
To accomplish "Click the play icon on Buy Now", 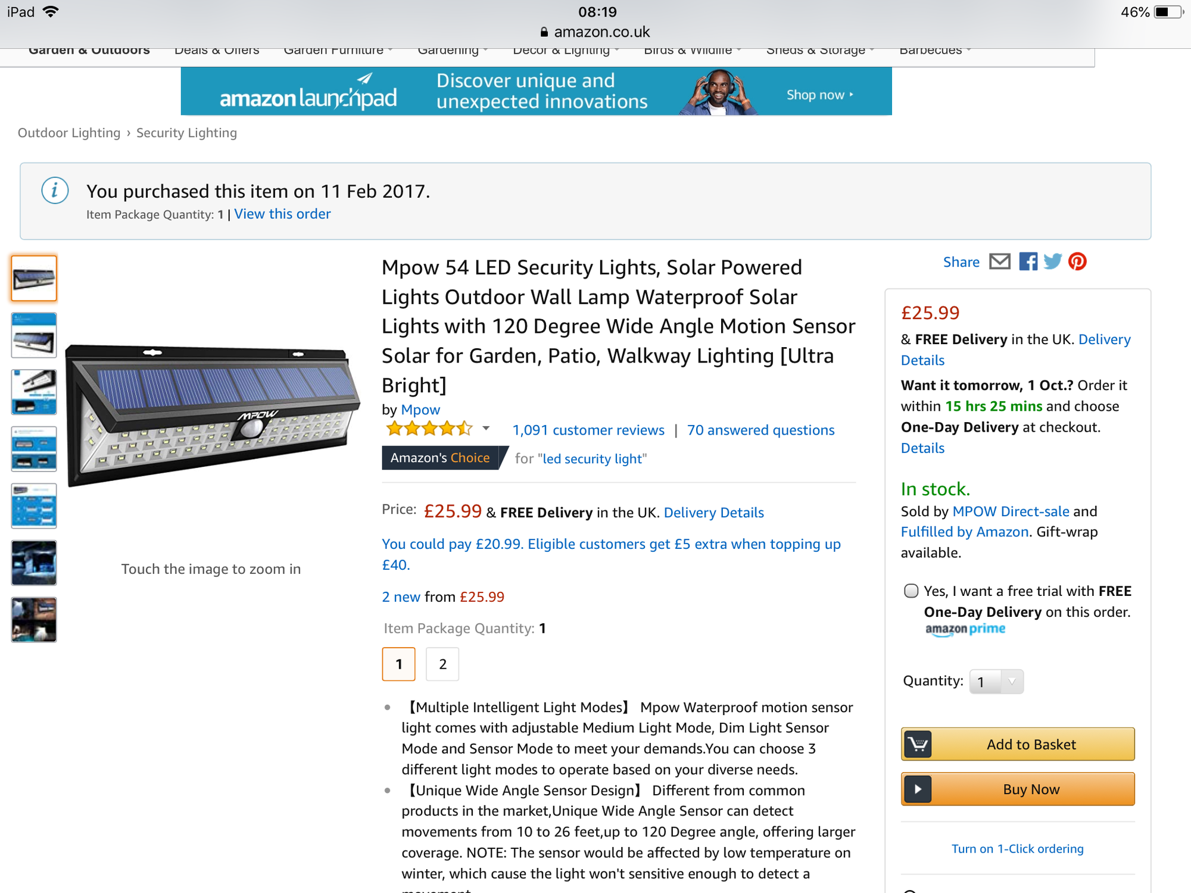I will (918, 789).
